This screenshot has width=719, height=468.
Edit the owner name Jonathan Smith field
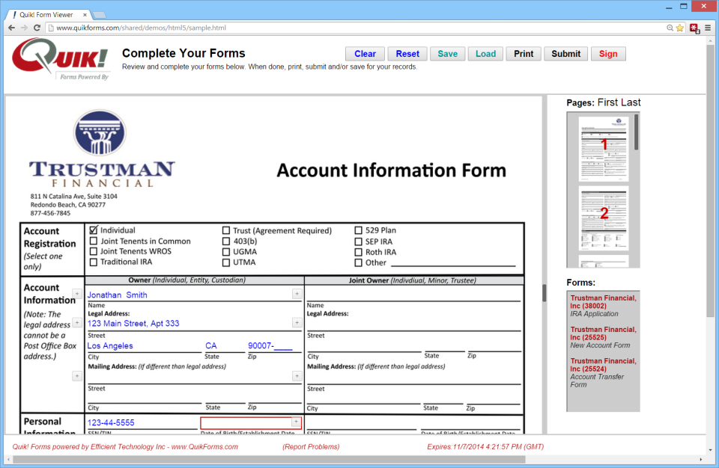pyautogui.click(x=189, y=295)
